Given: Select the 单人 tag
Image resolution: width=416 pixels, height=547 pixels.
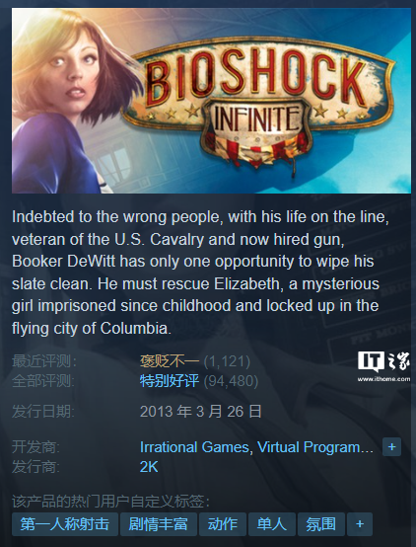Looking at the screenshot, I should (272, 524).
